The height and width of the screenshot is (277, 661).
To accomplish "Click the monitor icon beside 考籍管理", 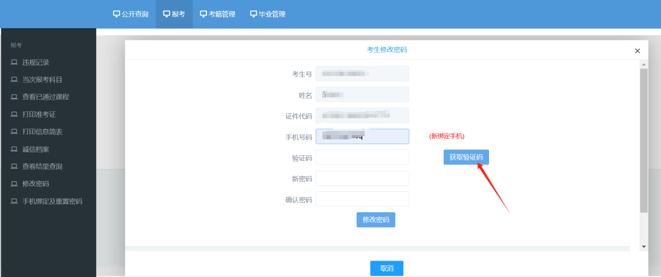I will (204, 14).
